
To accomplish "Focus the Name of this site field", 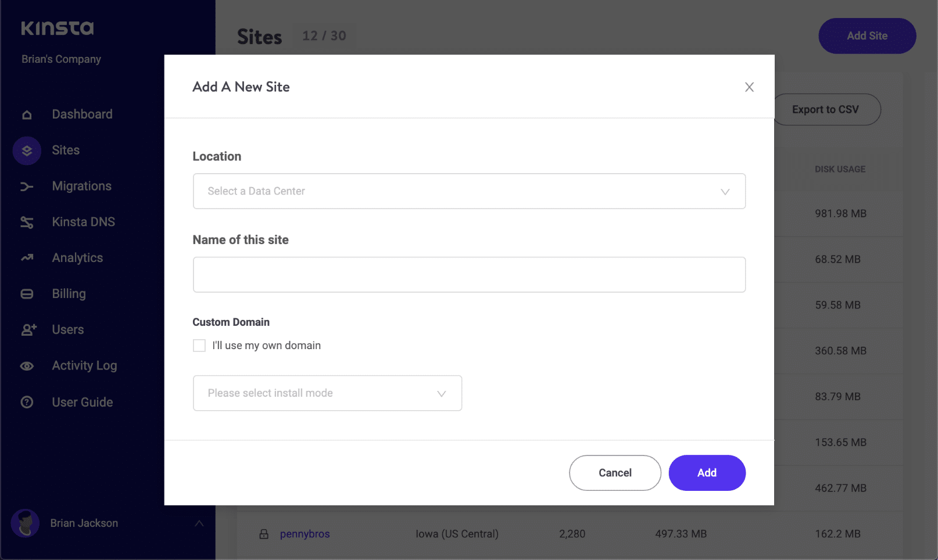I will pyautogui.click(x=469, y=274).
